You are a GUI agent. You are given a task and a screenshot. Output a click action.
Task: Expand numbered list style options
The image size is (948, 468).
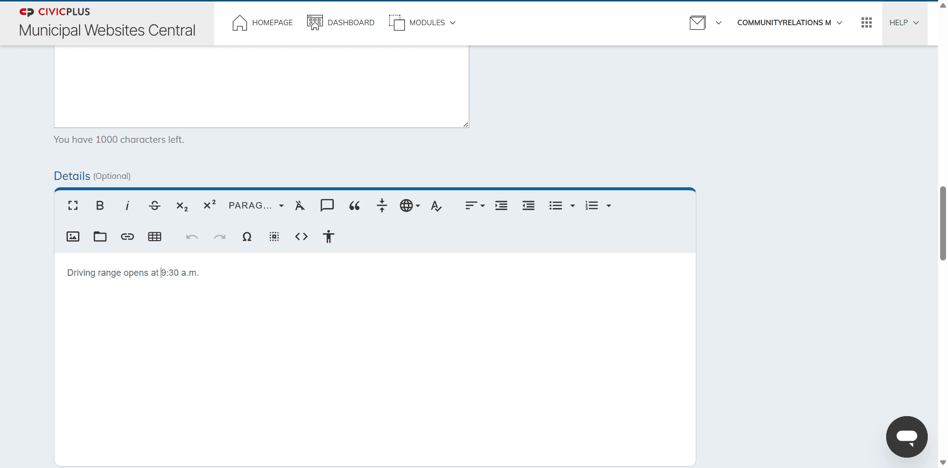609,206
